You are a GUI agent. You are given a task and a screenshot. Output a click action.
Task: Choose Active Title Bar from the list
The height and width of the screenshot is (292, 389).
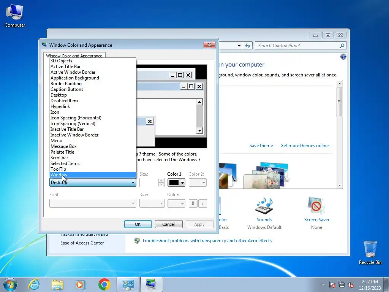(x=93, y=67)
